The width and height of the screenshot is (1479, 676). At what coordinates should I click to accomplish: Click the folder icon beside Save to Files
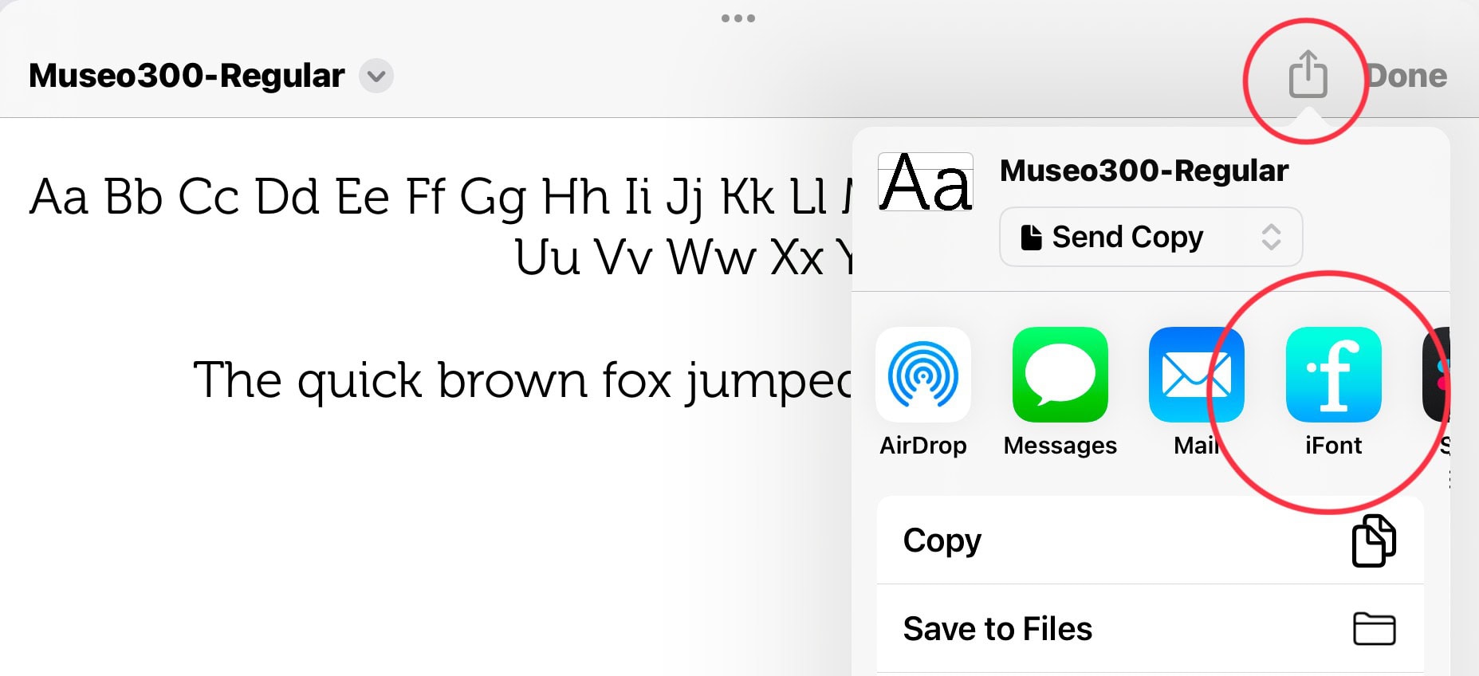[1374, 629]
